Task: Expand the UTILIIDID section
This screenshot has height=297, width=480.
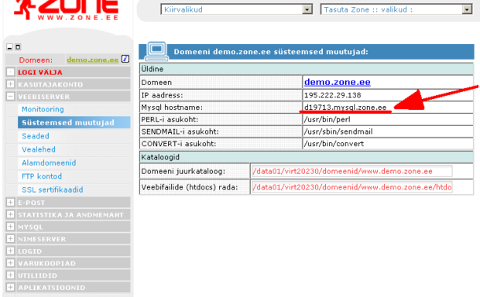Action: [10, 275]
